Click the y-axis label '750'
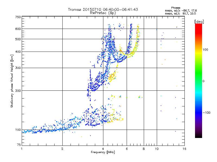 (x=18, y=17)
